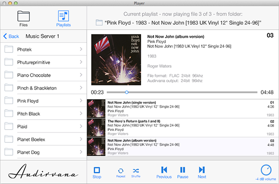Screen dimensions: 279x184
Task: Go back from Music Server 1
Action: tap(11, 36)
